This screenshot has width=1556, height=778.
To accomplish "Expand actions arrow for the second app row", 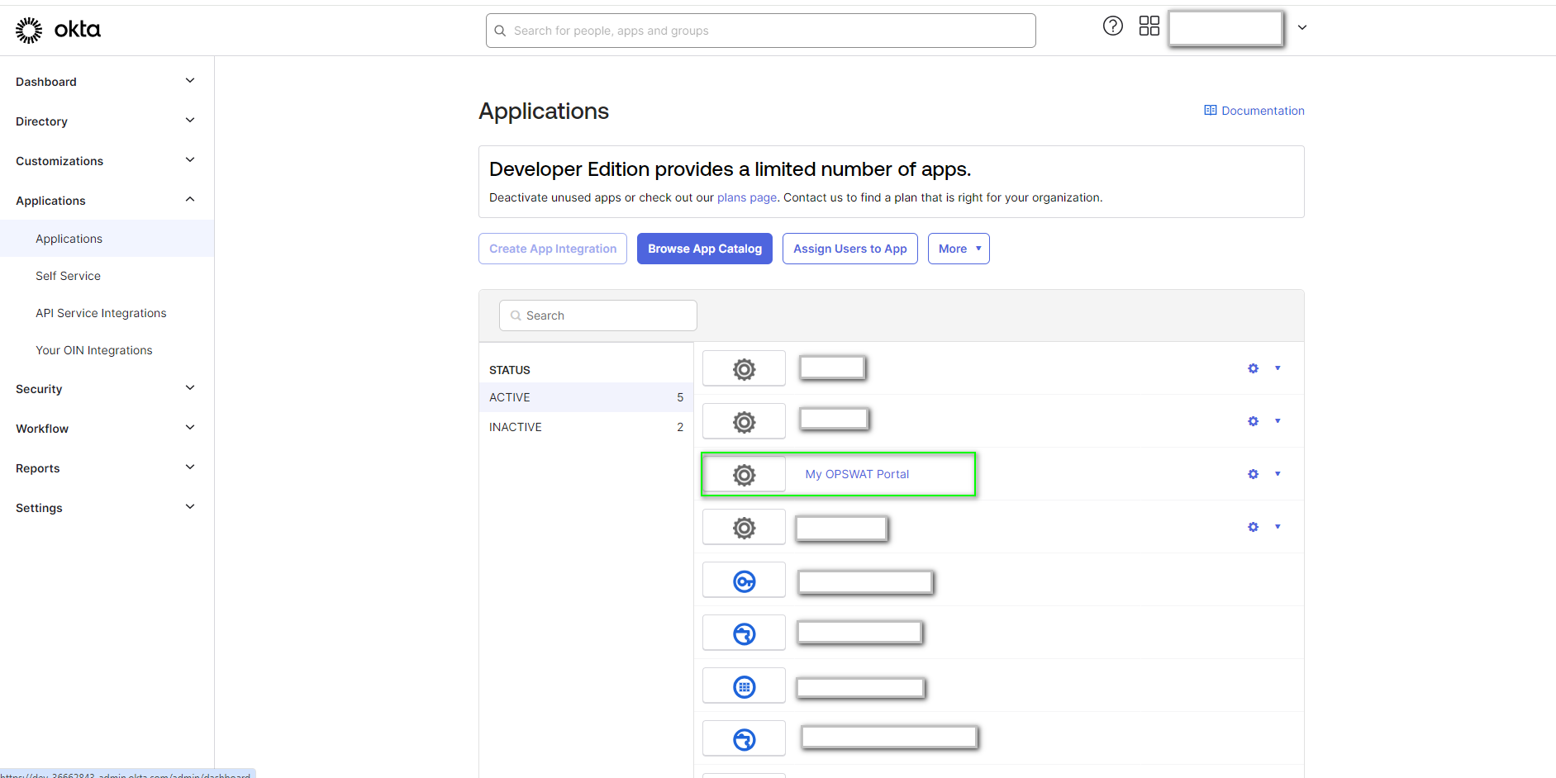I will point(1278,421).
